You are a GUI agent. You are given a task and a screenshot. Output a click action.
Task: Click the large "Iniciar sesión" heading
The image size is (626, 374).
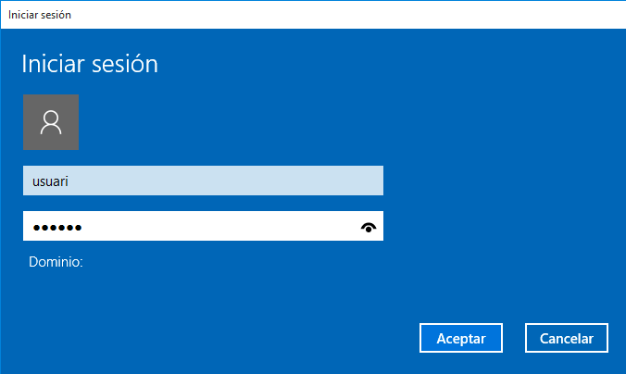[x=90, y=64]
